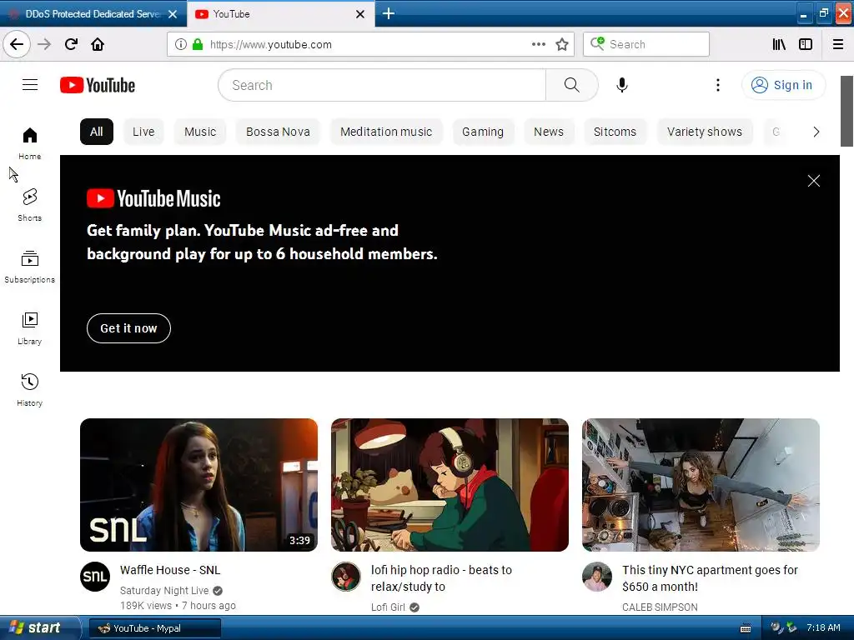The width and height of the screenshot is (854, 640).
Task: Open YouTube settings three-dot menu
Action: coord(718,85)
